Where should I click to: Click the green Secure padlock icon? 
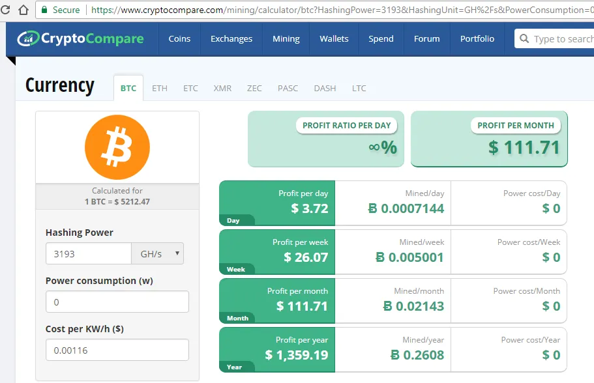44,10
